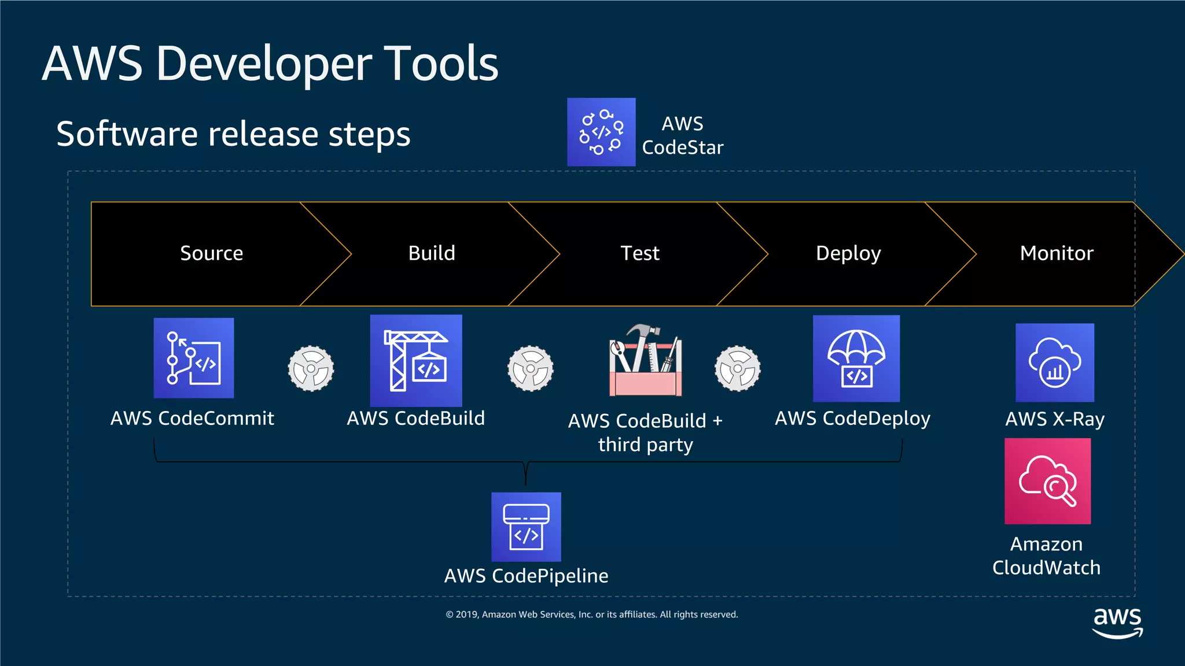The height and width of the screenshot is (666, 1185).
Task: Click the Amazon CloudWatch pink icon
Action: (1047, 481)
